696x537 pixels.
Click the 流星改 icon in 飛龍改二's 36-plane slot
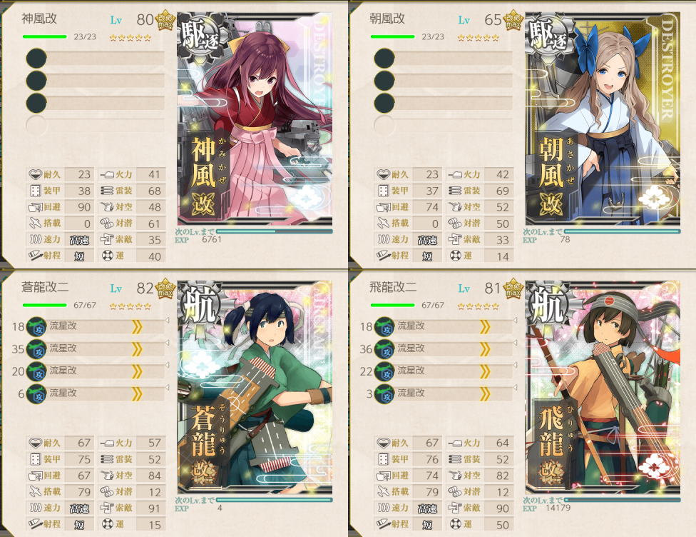pos(384,349)
